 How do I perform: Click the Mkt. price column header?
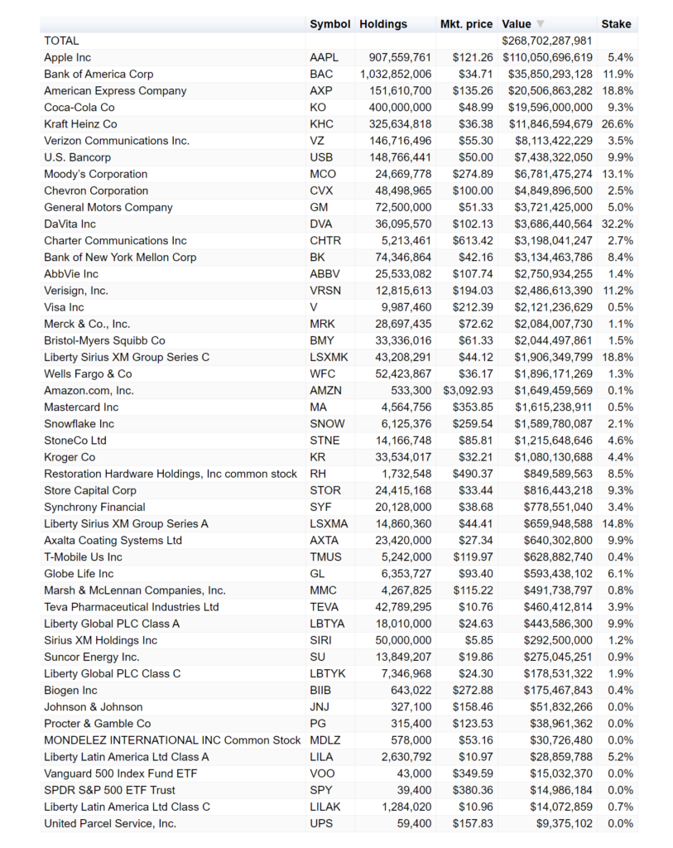point(466,24)
